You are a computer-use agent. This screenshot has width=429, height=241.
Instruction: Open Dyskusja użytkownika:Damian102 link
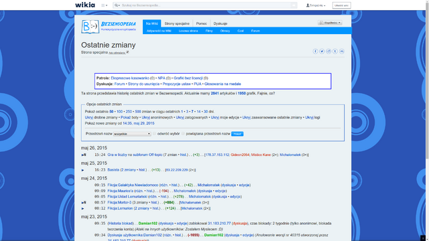[135, 235]
